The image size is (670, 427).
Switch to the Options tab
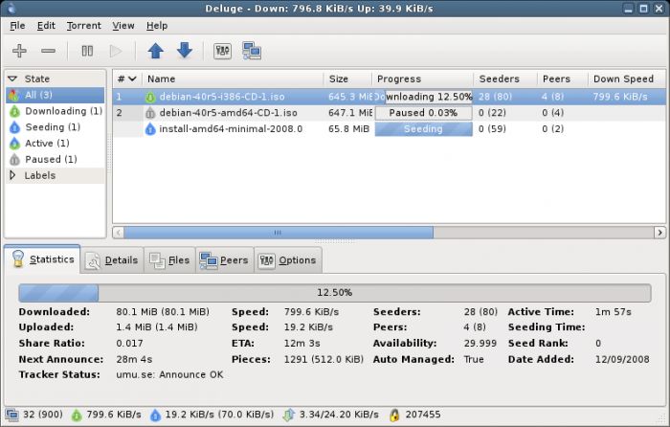pos(288,259)
